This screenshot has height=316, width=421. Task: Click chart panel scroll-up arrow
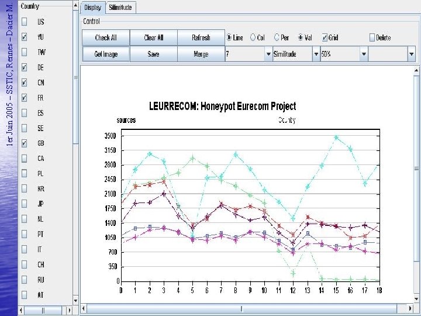click(416, 71)
